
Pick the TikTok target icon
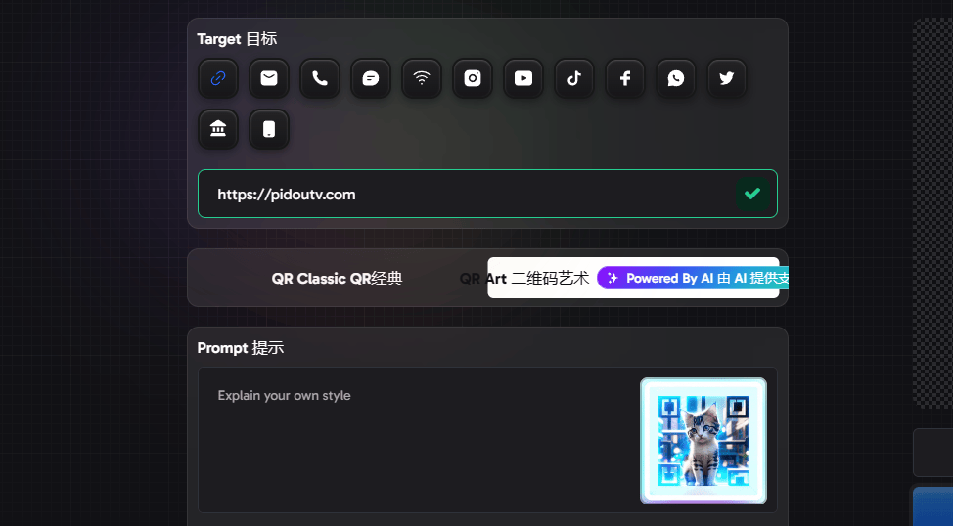[x=574, y=78]
